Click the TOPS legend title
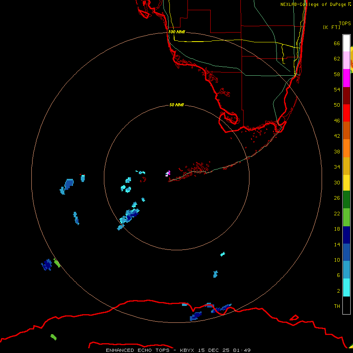 tap(345, 23)
